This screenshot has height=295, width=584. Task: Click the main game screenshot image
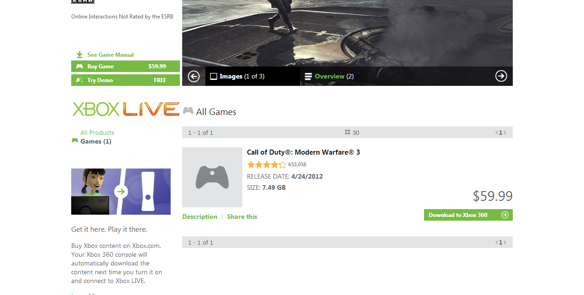tap(347, 33)
